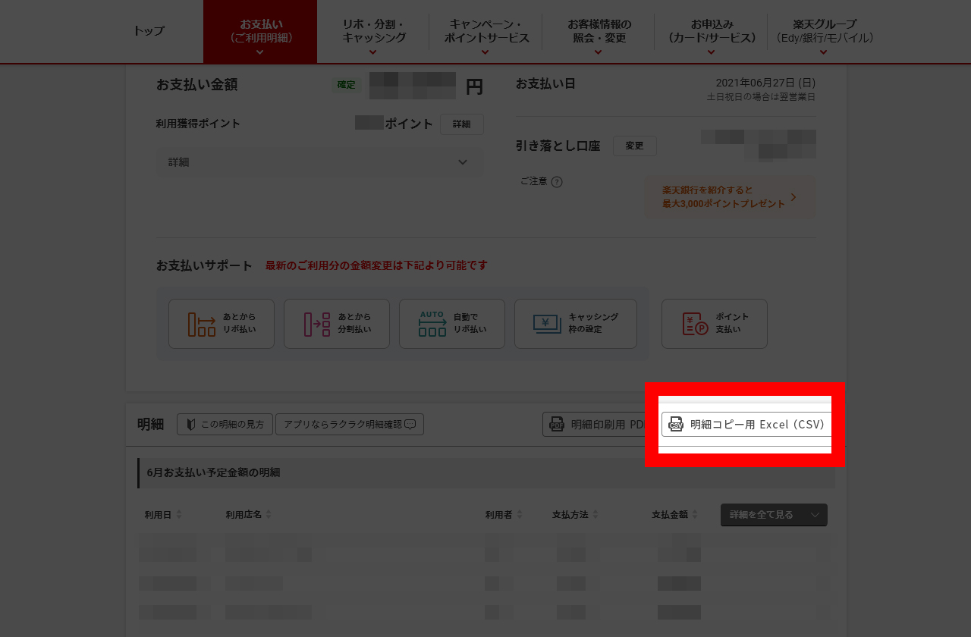
Task: Click the 詳細 button beside ポイント
Action: [x=462, y=124]
